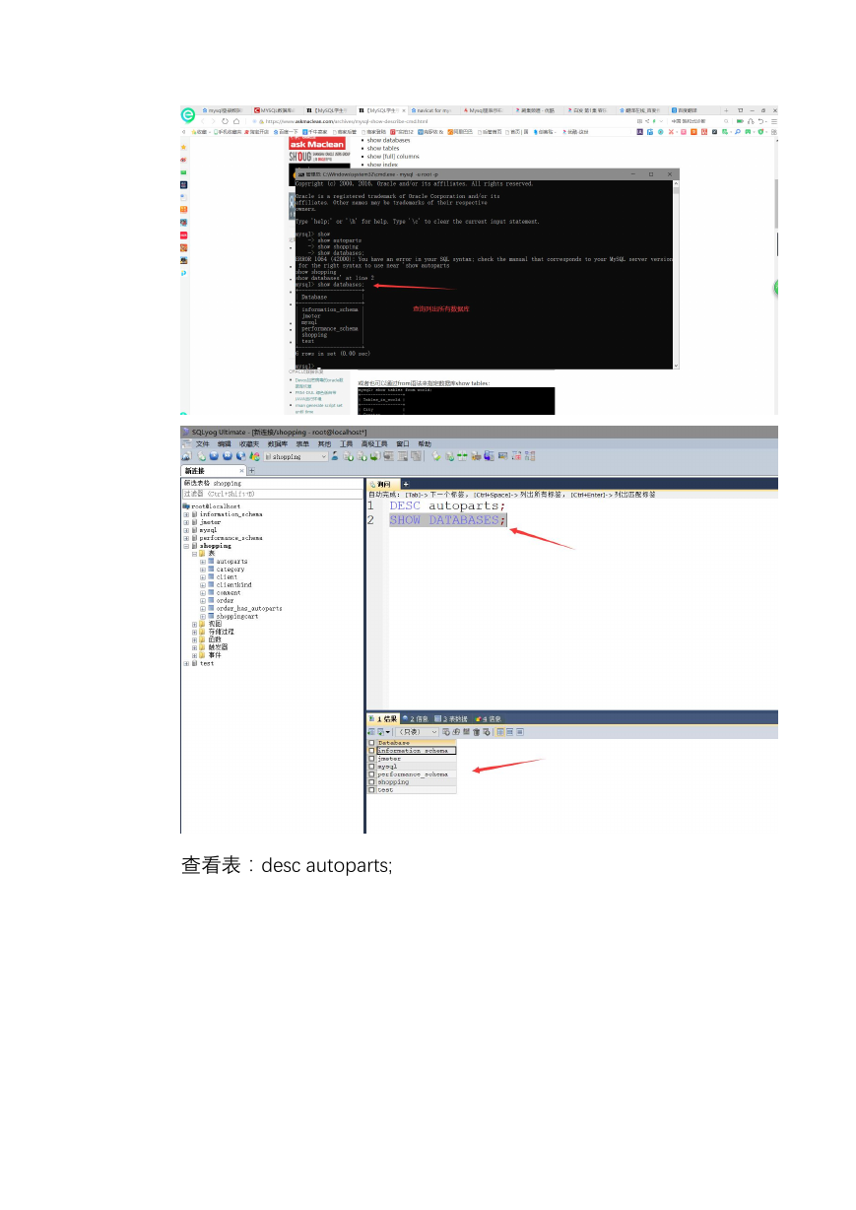Select the 函数 functions folder

(215, 640)
